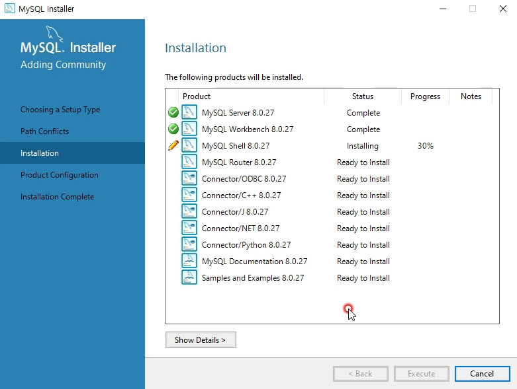The height and width of the screenshot is (389, 517).
Task: Click green checkmark beside MySQL Server
Action: (173, 112)
